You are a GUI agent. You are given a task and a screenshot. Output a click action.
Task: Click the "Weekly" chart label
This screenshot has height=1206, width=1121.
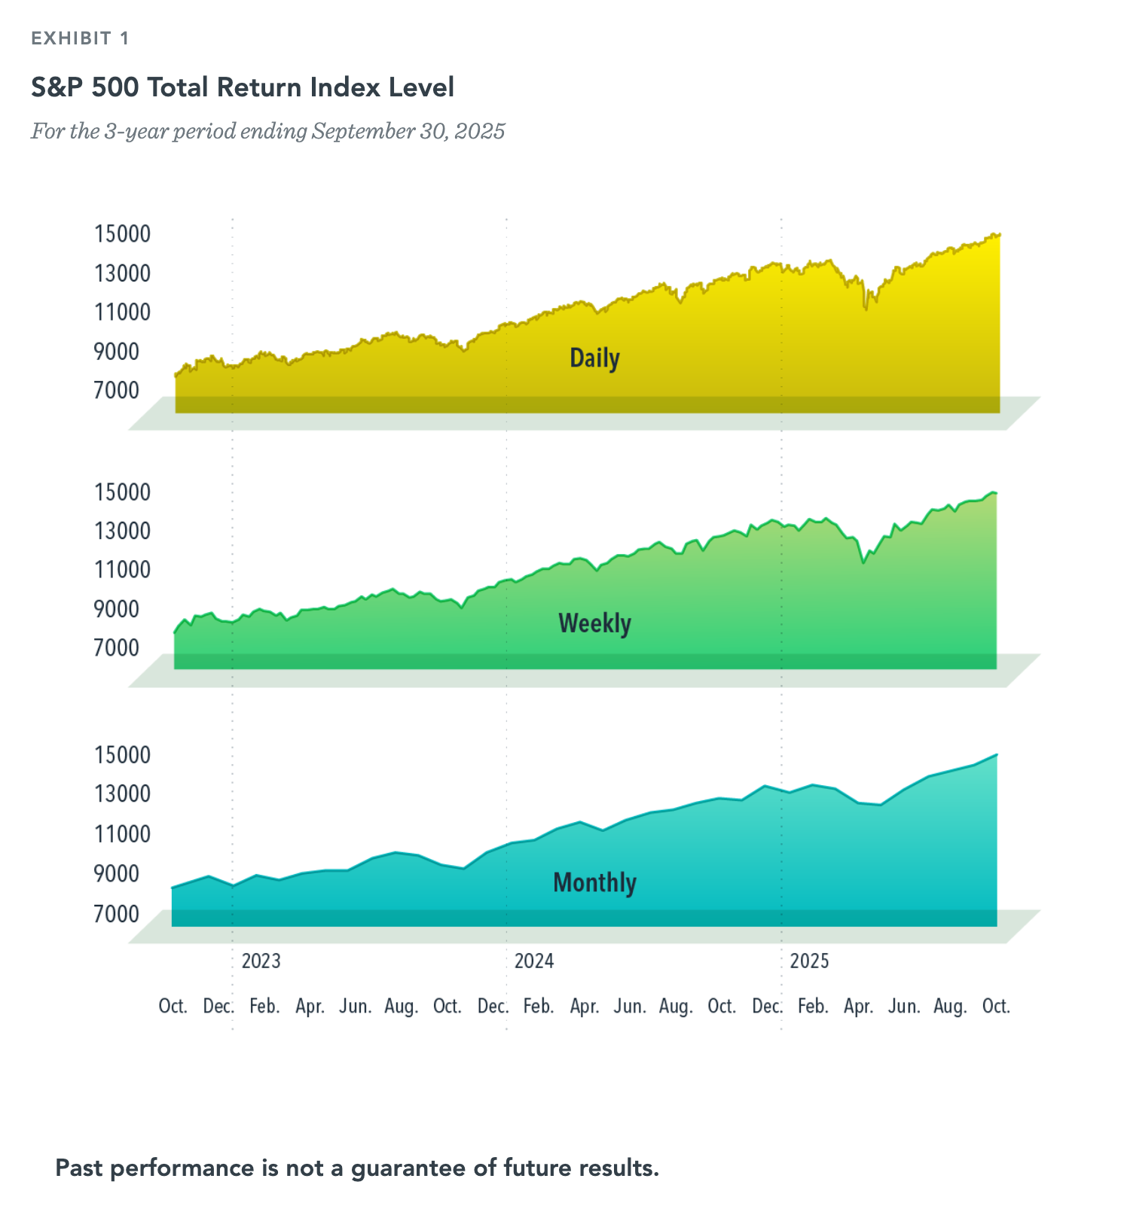pos(594,623)
